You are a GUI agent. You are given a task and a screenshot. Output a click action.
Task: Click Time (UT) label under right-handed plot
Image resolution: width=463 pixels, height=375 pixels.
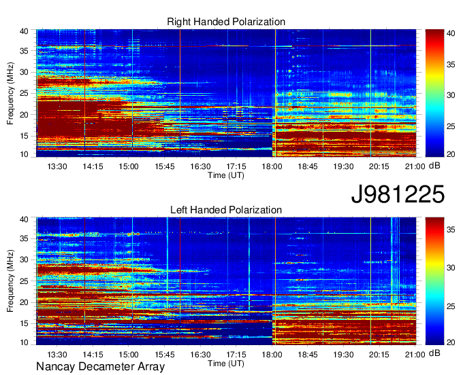coord(226,175)
